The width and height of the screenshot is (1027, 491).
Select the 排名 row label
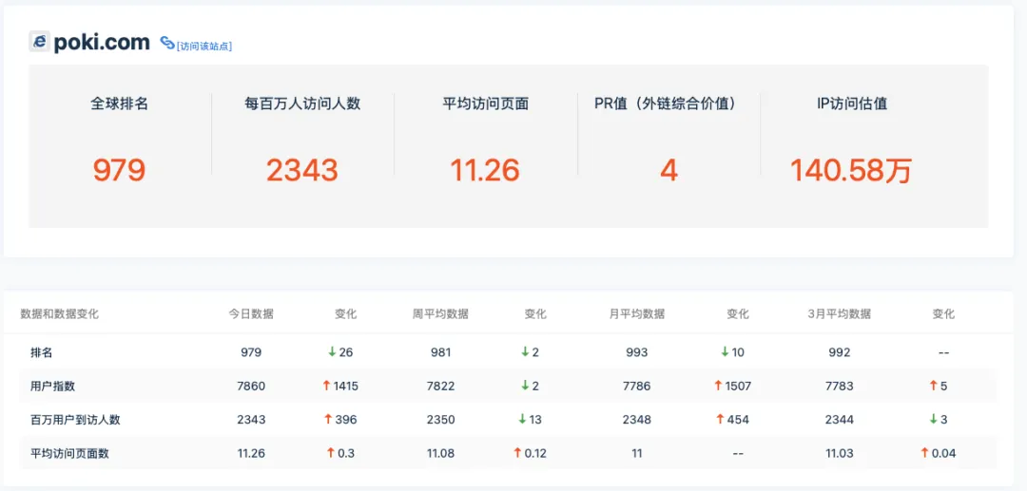pyautogui.click(x=41, y=352)
